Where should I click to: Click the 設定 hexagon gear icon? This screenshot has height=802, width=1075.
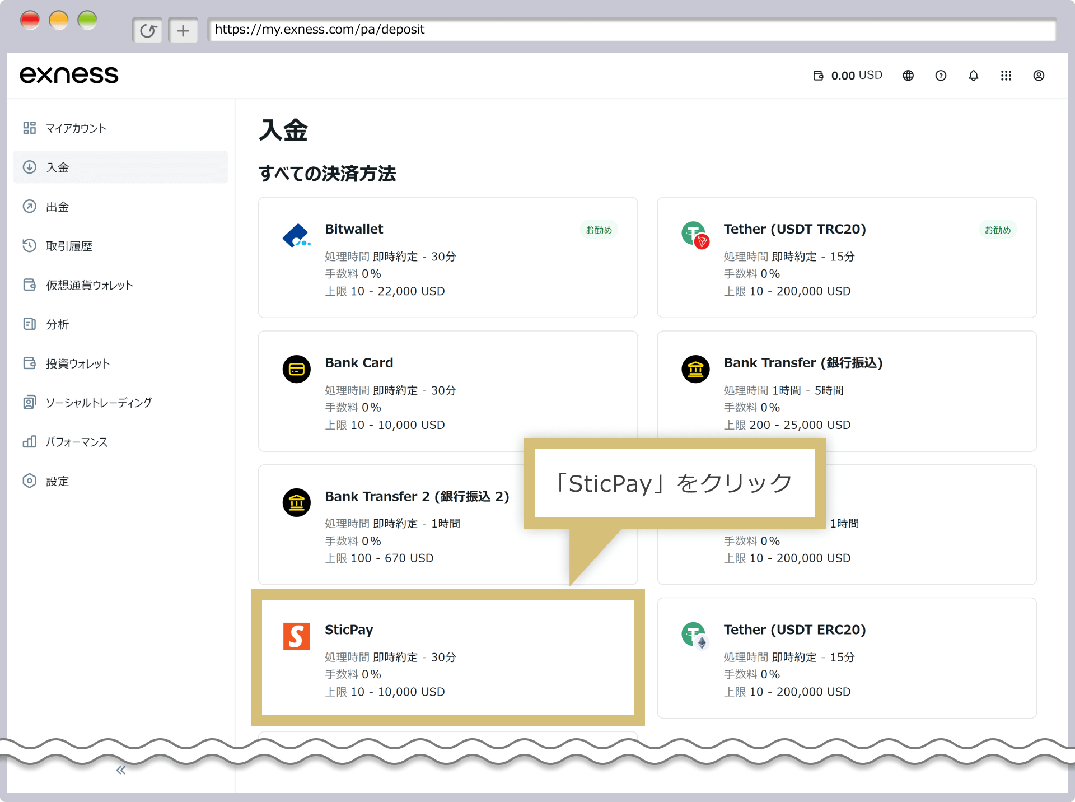point(30,481)
